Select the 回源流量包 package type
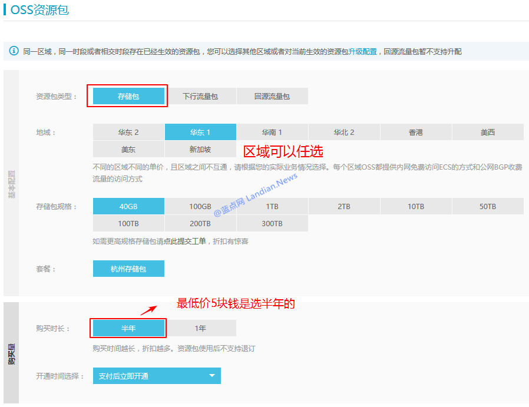This screenshot has width=529, height=407. point(273,95)
